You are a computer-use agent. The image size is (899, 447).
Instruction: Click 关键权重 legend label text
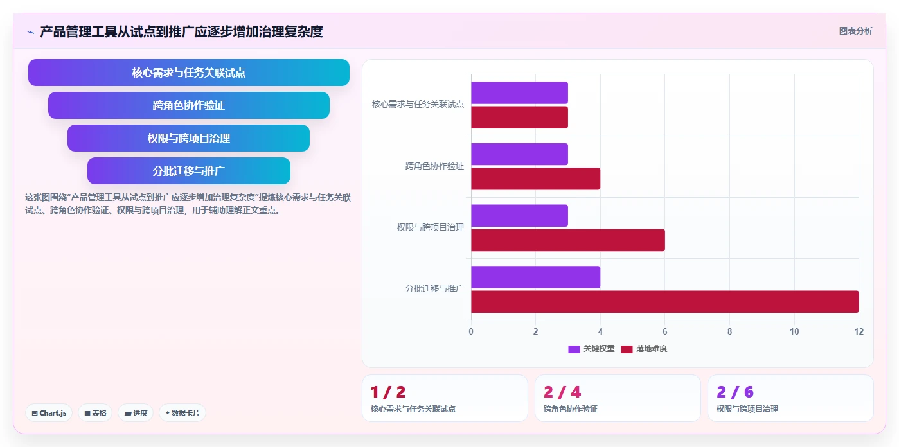[x=599, y=349]
